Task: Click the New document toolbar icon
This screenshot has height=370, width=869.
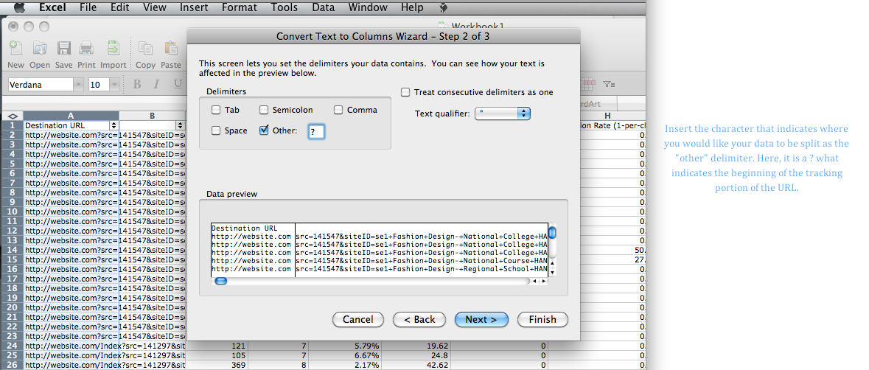Action: (15, 48)
